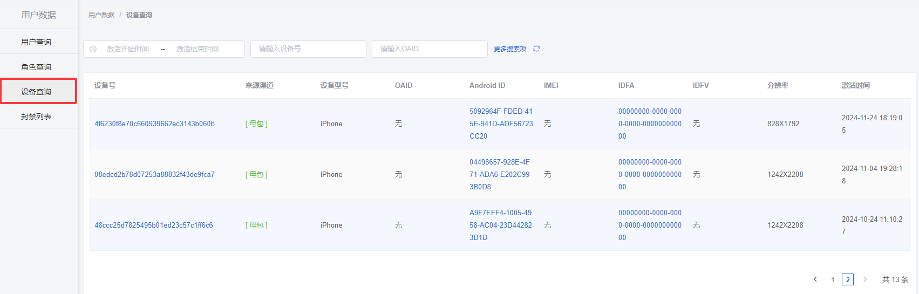Click Android ID 04498657-928E-4F71-ADA6-E202C993B0D8
This screenshot has height=294, width=919.
pyautogui.click(x=500, y=174)
